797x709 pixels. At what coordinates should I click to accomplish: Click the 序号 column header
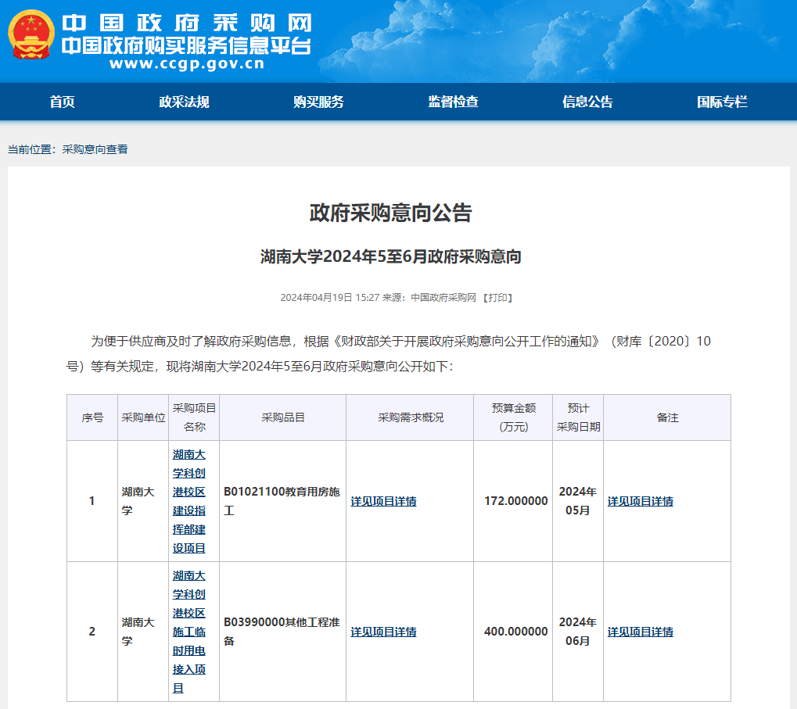pos(92,417)
